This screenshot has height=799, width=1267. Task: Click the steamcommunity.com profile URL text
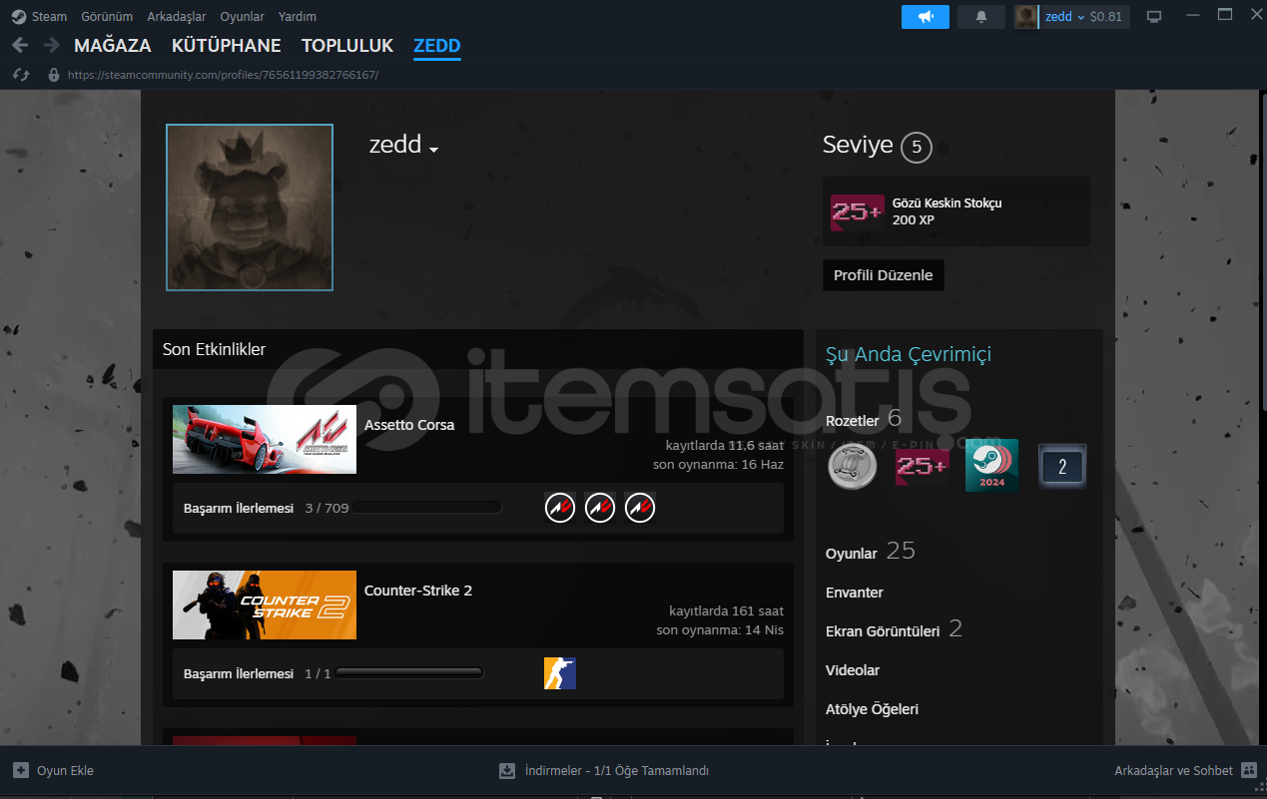(223, 75)
